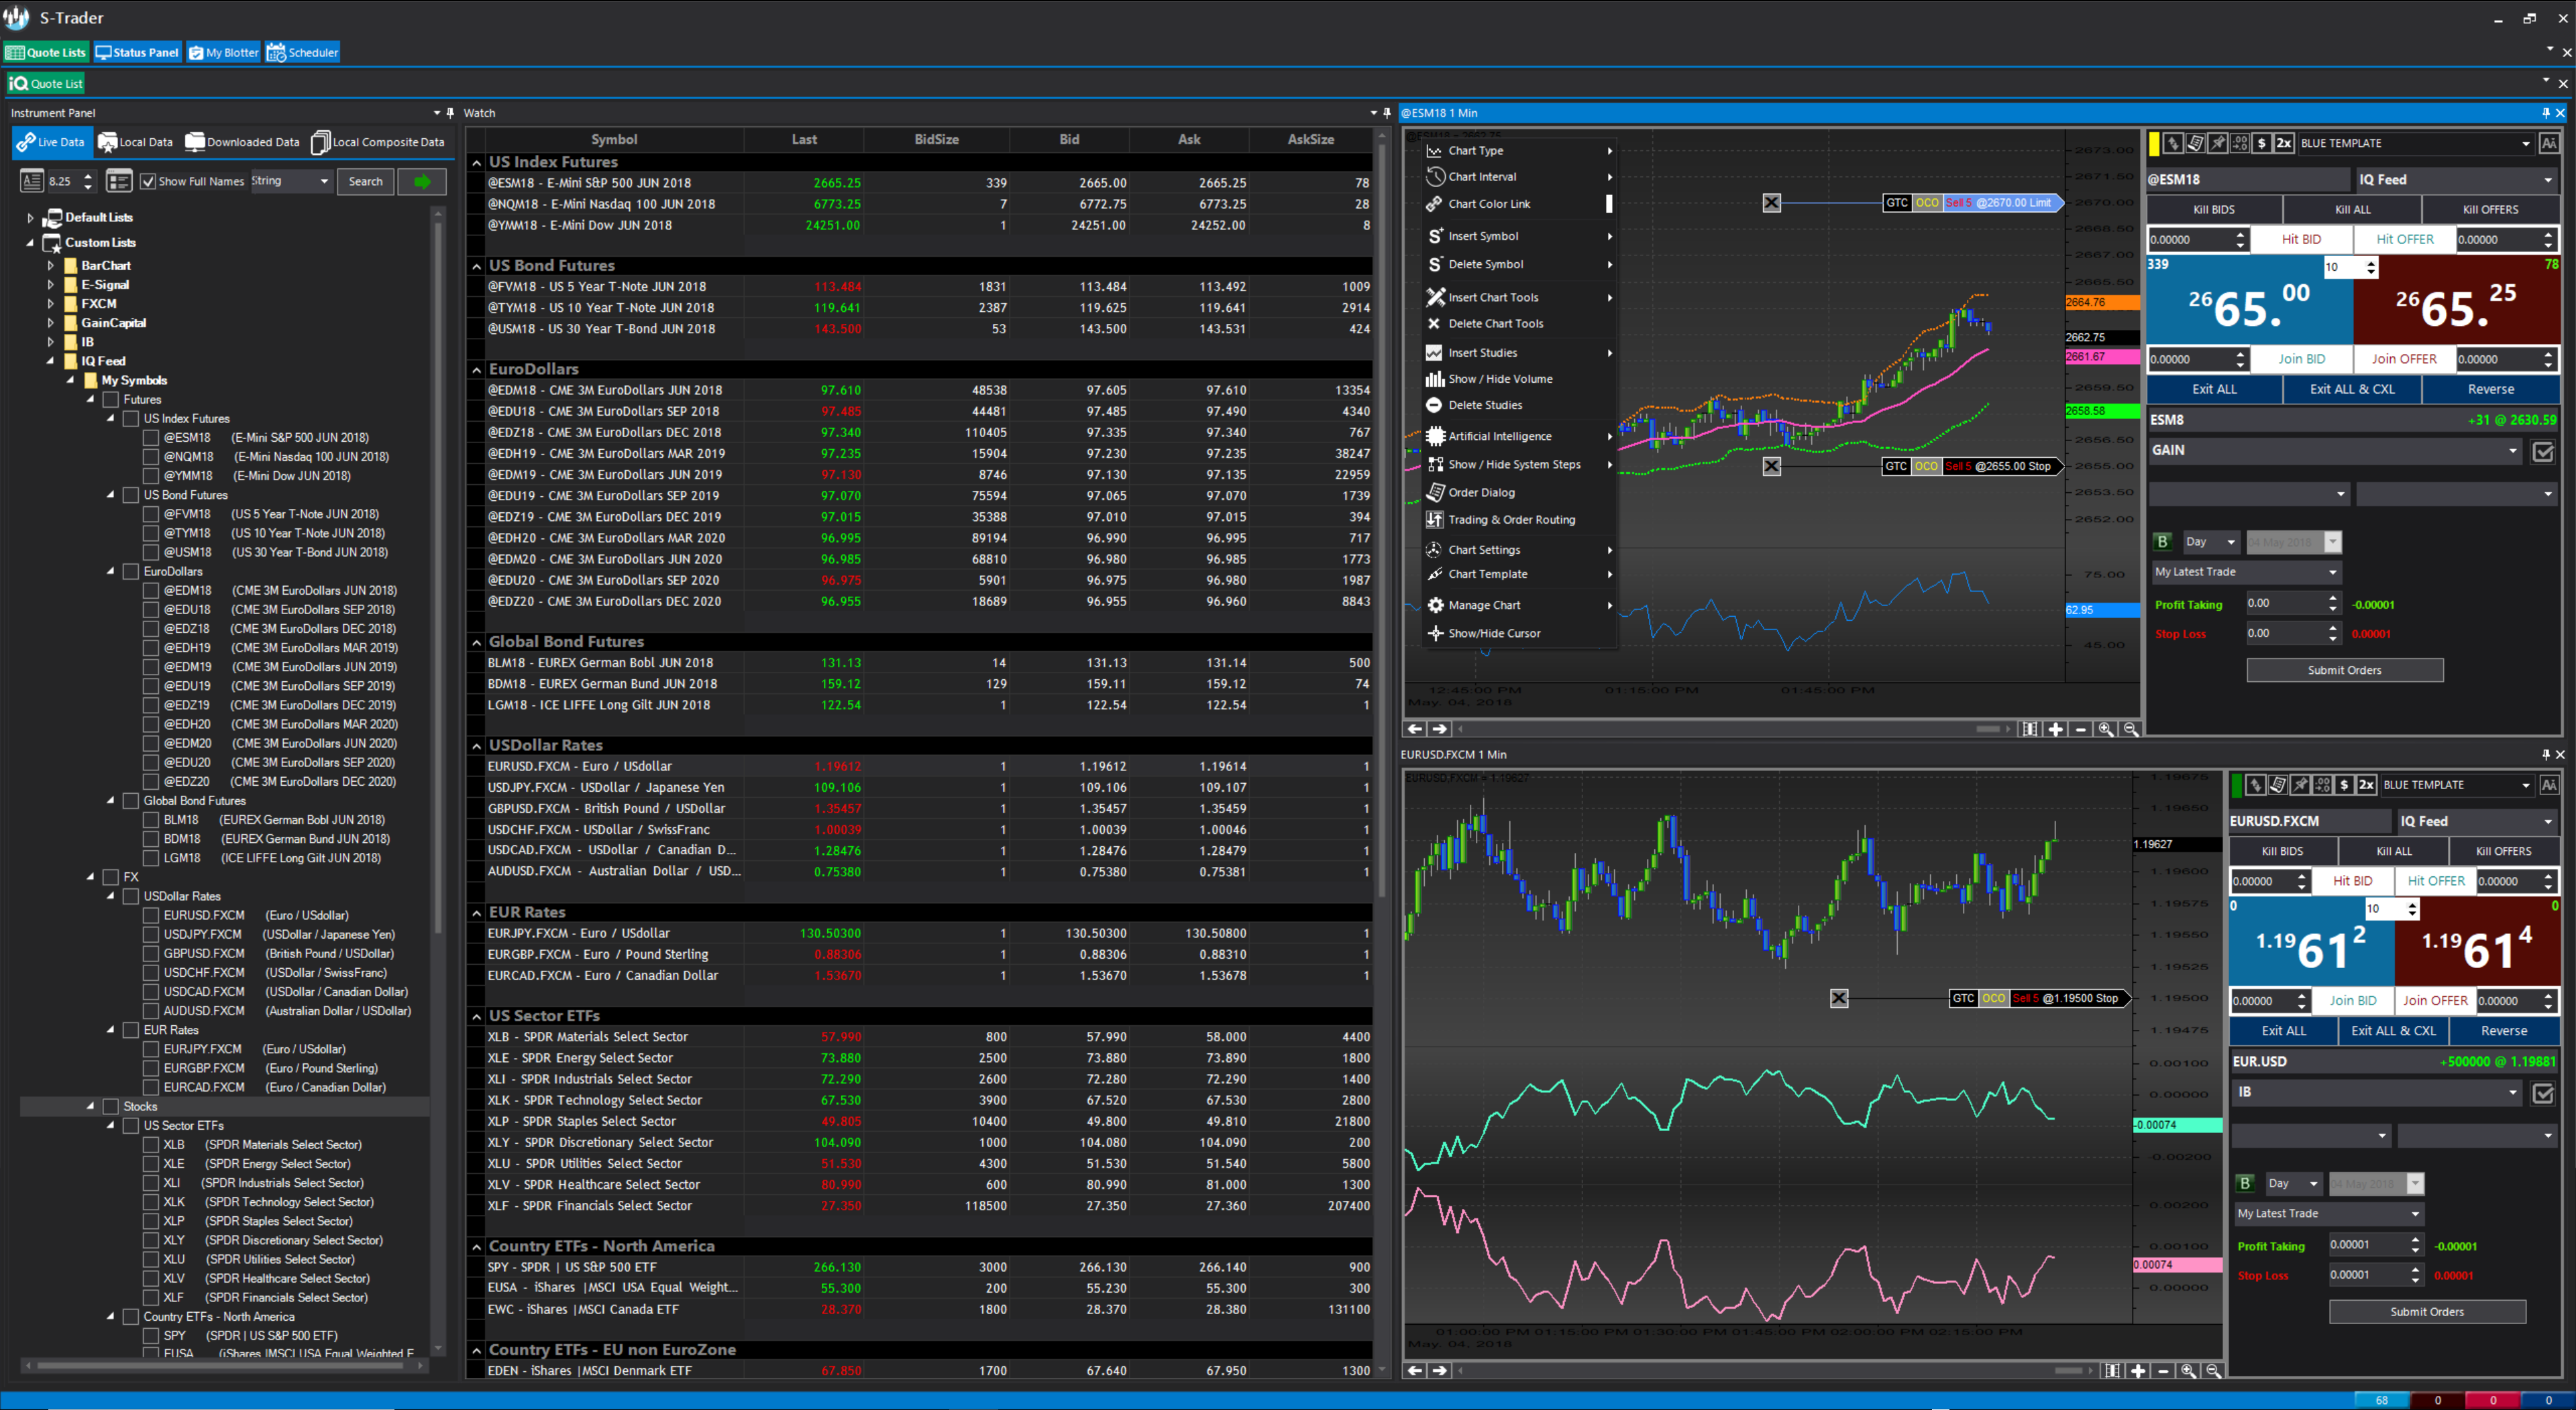Switch to the Local Data tab

pos(135,142)
